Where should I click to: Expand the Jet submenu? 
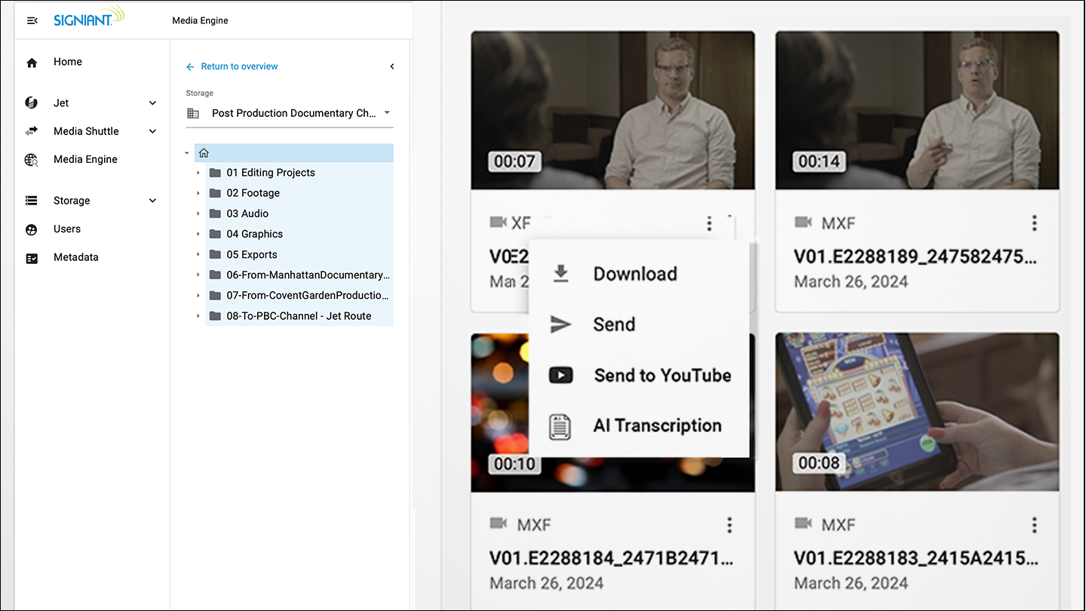(152, 103)
